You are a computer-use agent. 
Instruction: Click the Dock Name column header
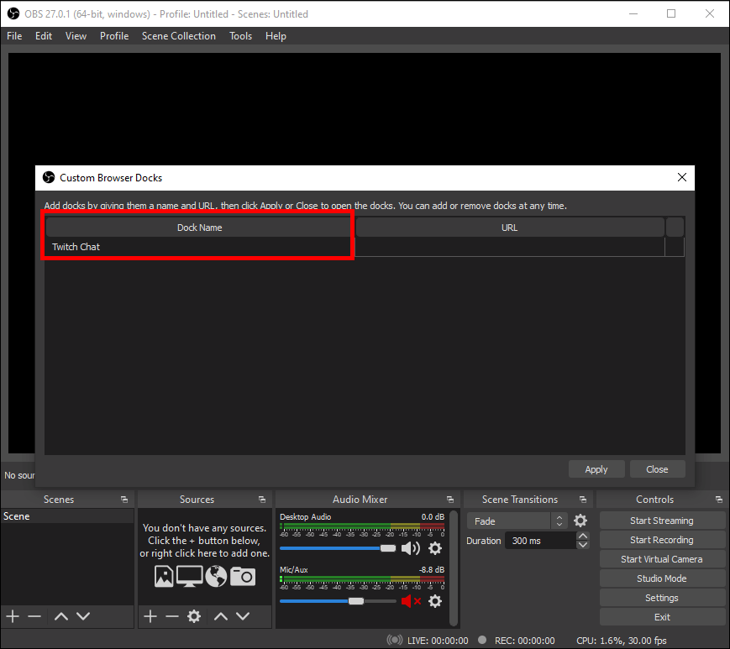click(200, 227)
